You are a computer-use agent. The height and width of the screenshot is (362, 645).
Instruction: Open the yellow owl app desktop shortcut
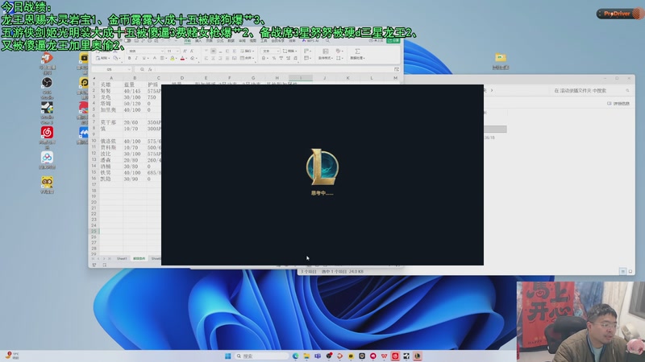[x=47, y=185]
